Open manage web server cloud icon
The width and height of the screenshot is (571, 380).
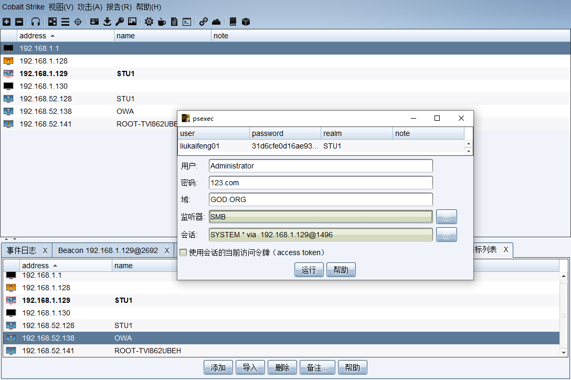(216, 22)
